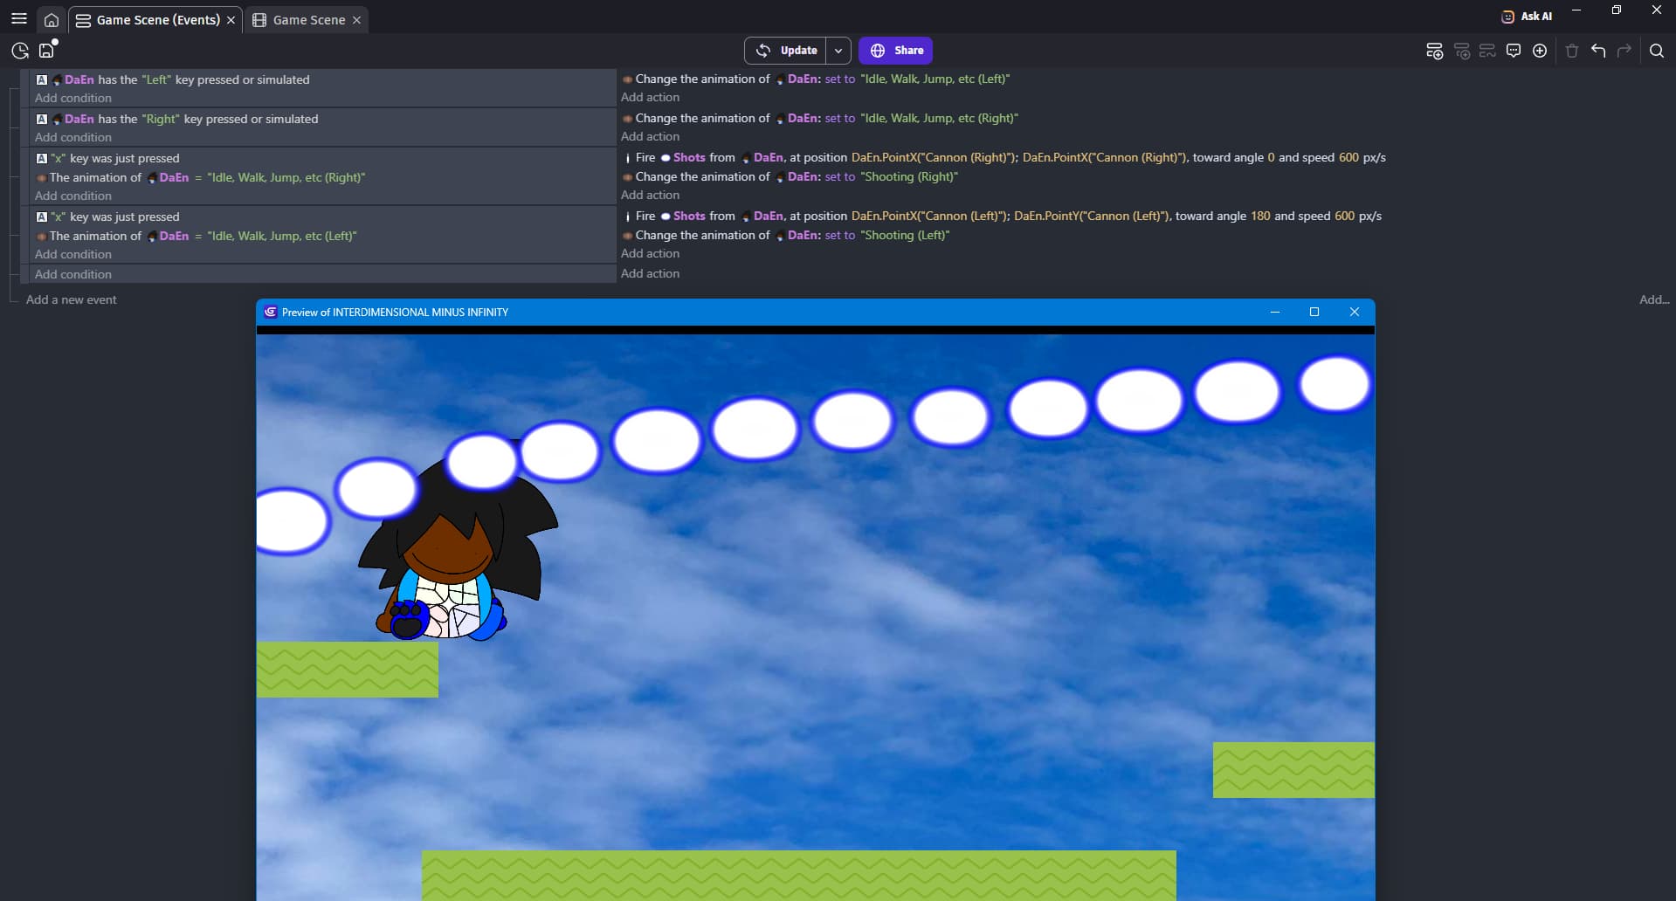Open search in events sheet
The image size is (1676, 901).
(x=1656, y=51)
